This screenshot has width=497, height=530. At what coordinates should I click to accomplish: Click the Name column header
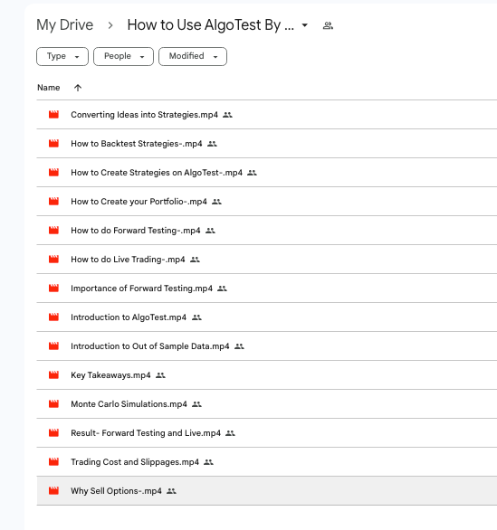(48, 88)
